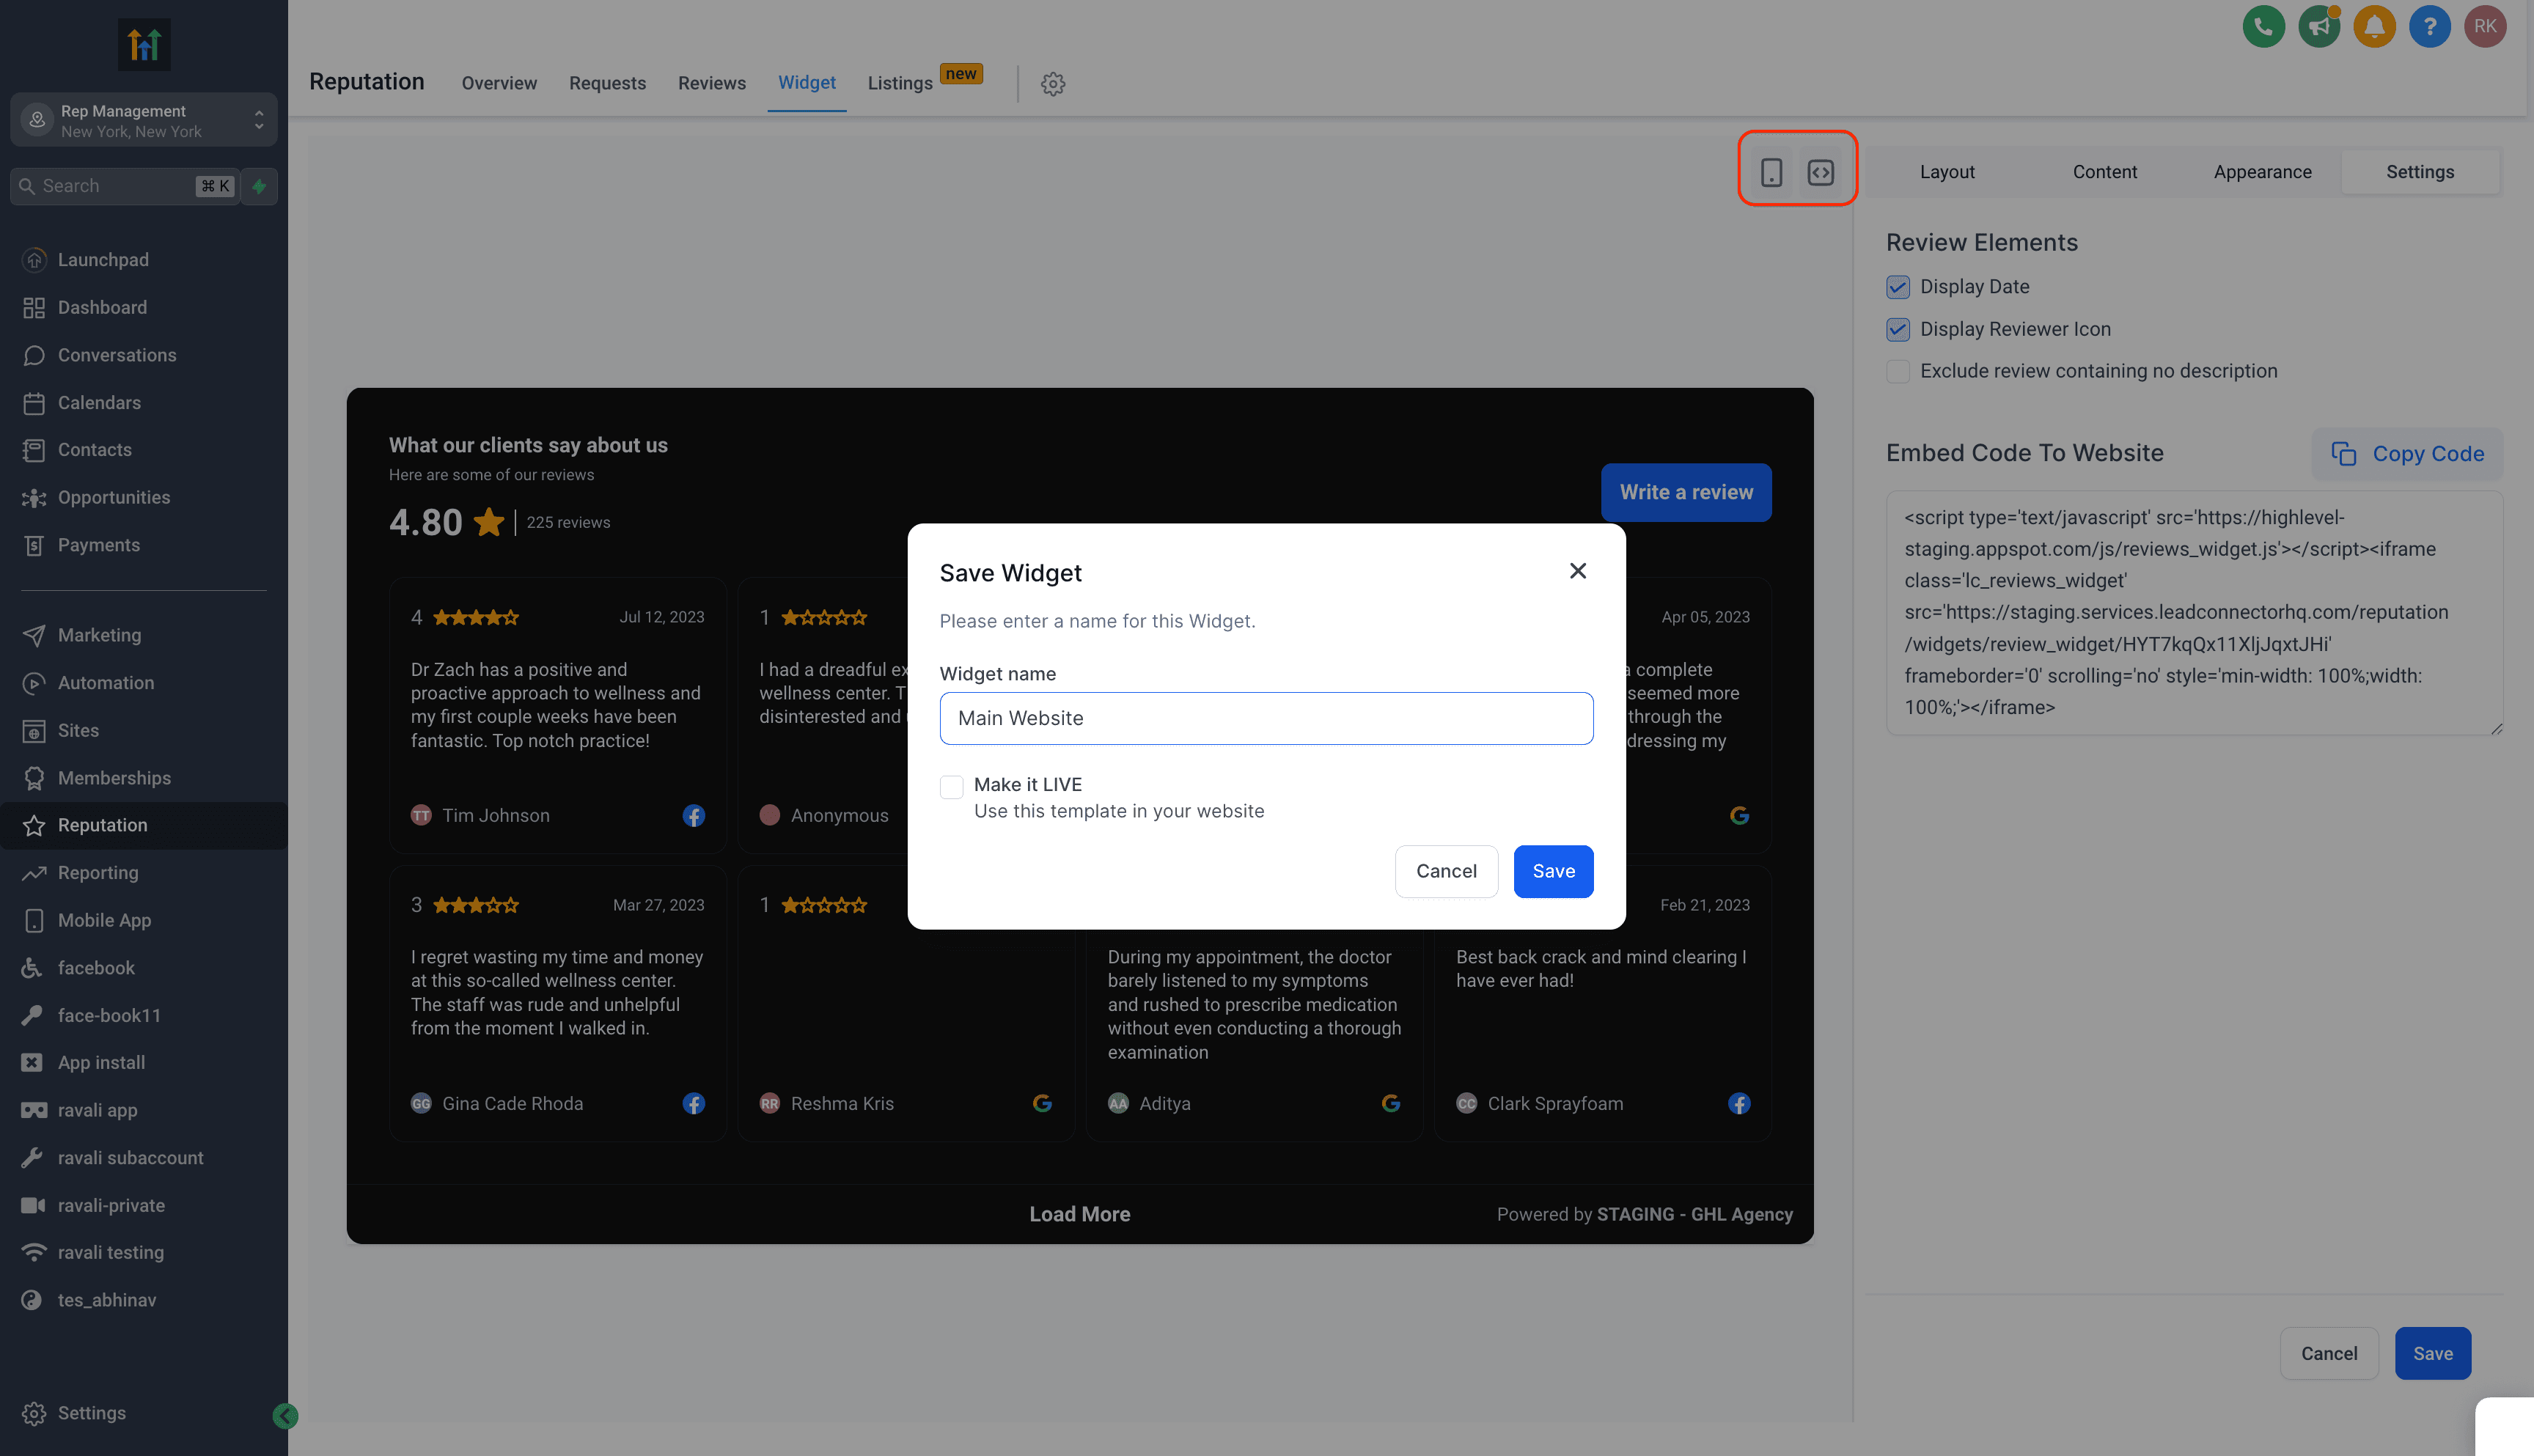Open Marketing paper plane icon
The image size is (2534, 1456).
click(34, 635)
